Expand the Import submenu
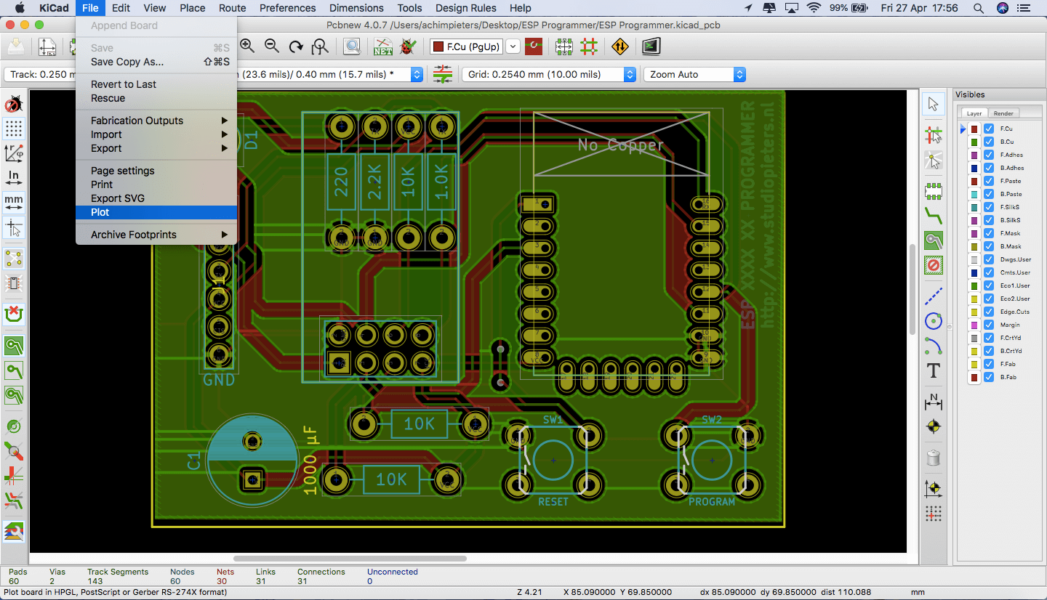Viewport: 1047px width, 600px height. coord(156,134)
